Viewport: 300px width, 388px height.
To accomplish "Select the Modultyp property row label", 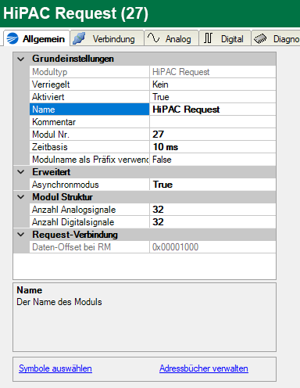I will point(89,72).
